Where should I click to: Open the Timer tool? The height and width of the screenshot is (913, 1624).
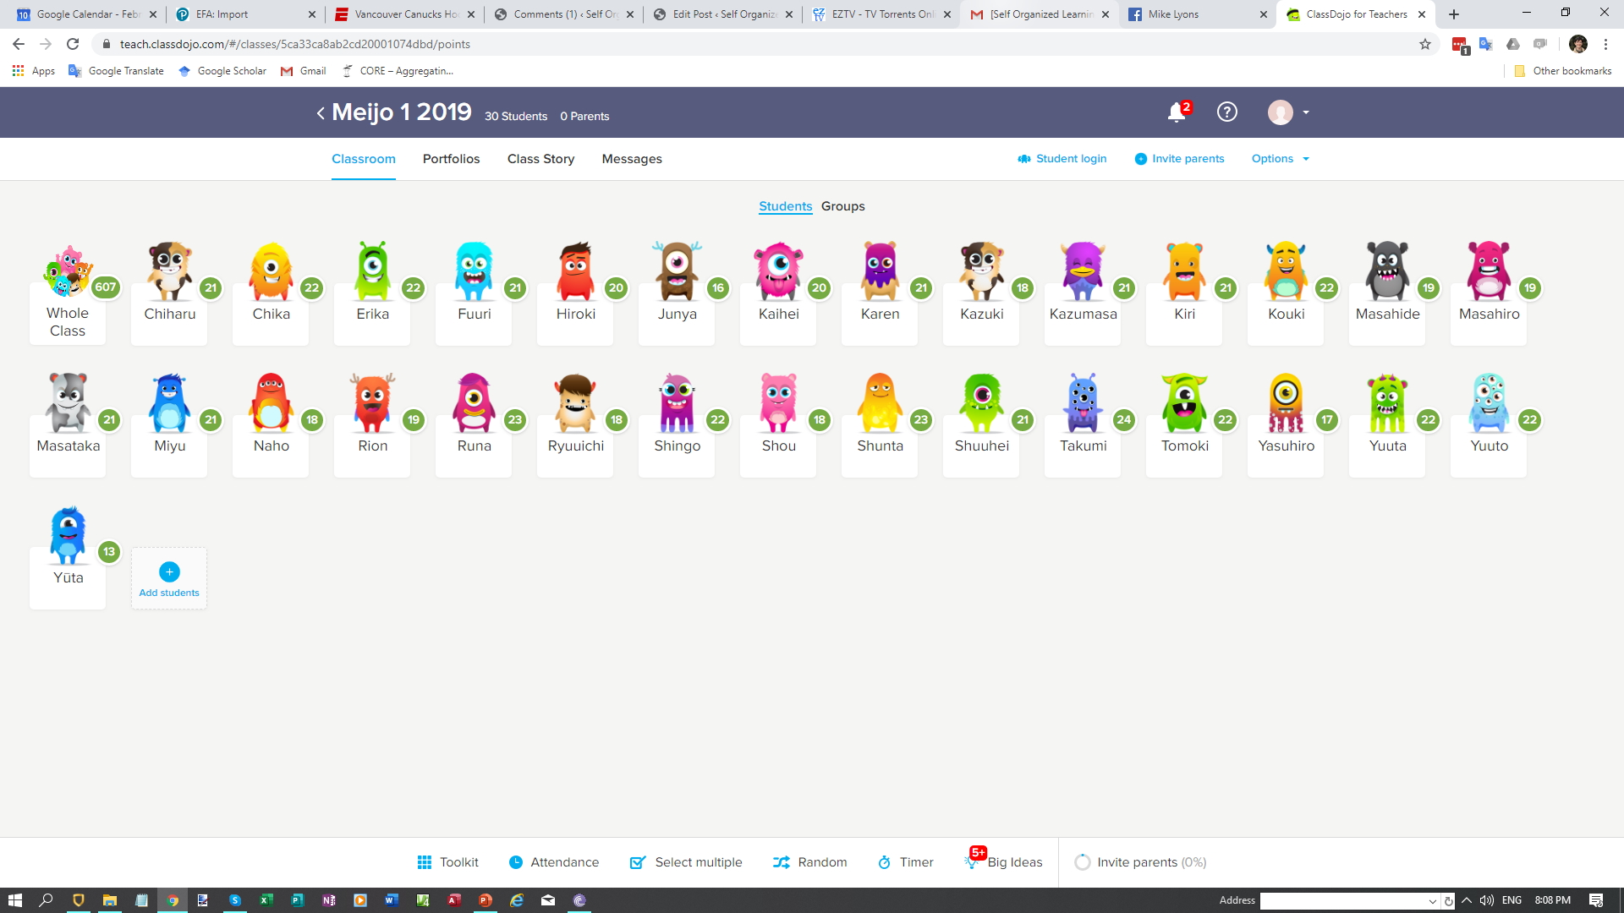click(x=906, y=862)
